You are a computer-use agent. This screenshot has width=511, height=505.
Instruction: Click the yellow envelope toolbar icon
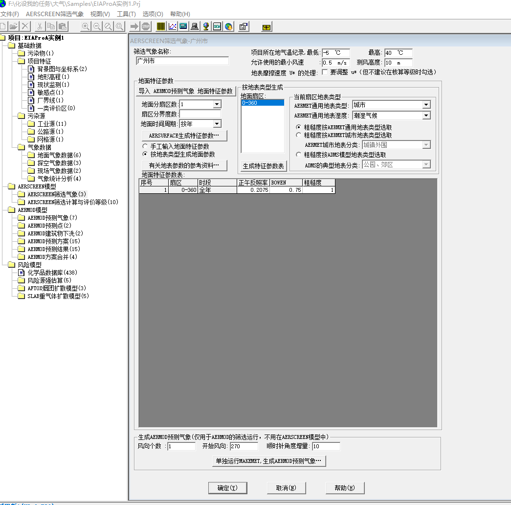(x=266, y=27)
